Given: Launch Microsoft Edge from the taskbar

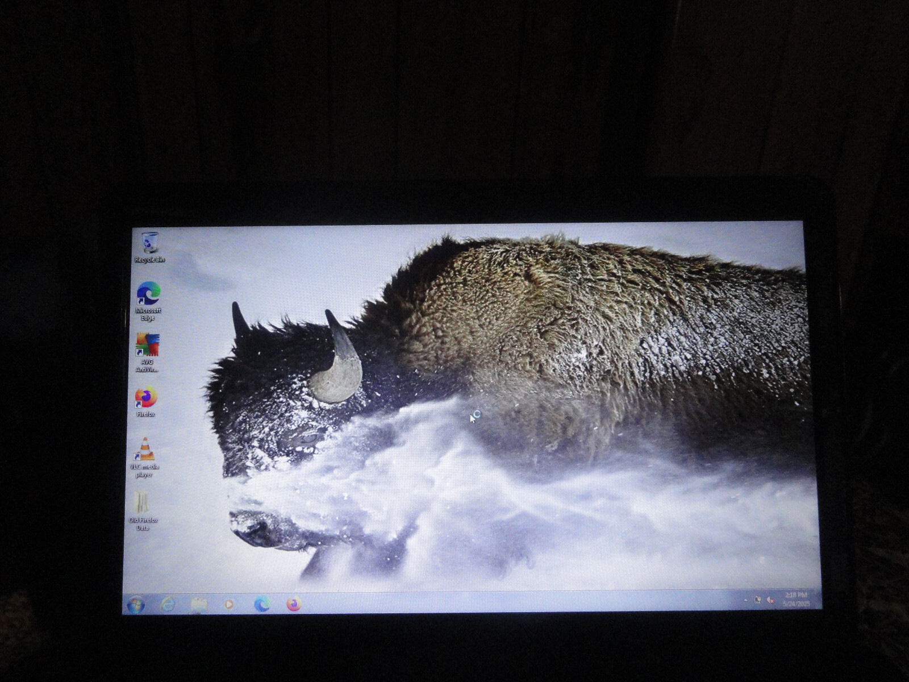Looking at the screenshot, I should 262,604.
